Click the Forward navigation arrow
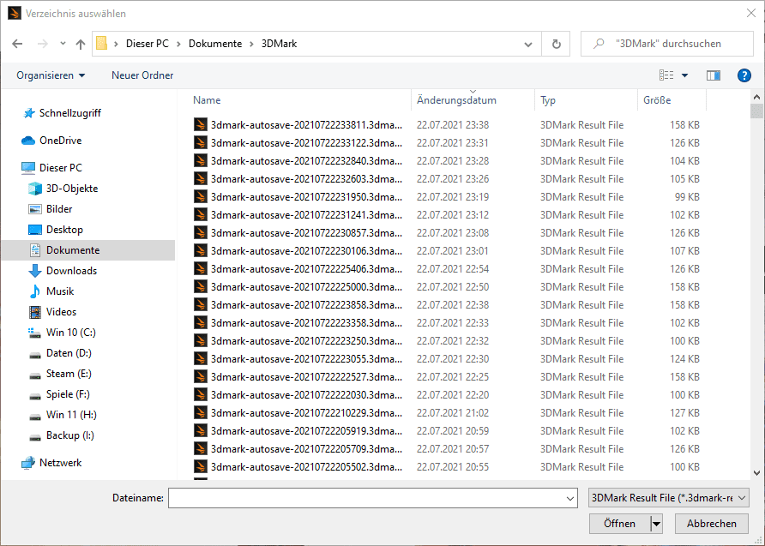This screenshot has width=765, height=546. (43, 44)
